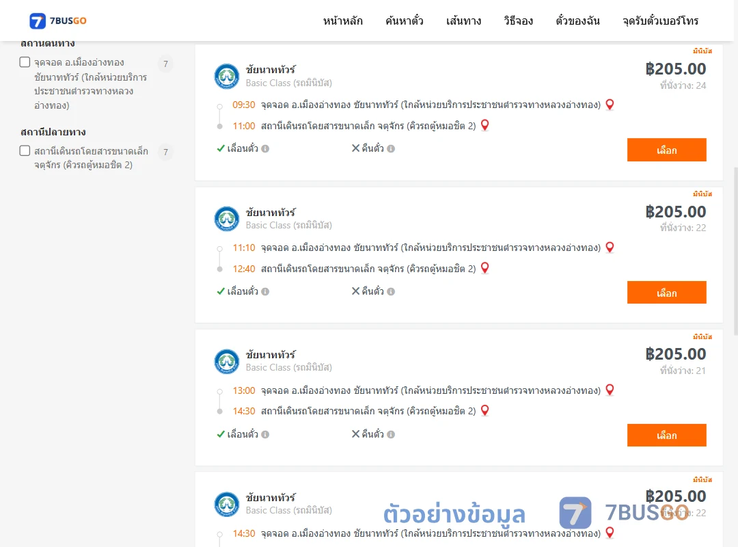Image resolution: width=738 pixels, height=547 pixels.
Task: Open map pin for 13:00 departure point
Action: point(610,390)
